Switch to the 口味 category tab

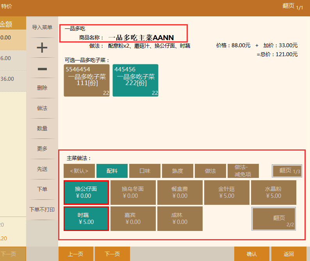(x=145, y=171)
